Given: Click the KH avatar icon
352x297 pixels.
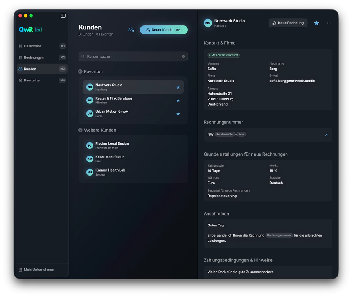Looking at the screenshot, I should tap(90, 172).
